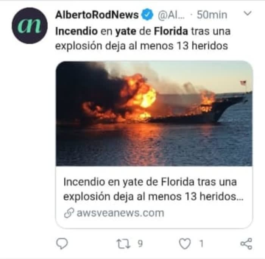Visit the awsveanews.com domain link
Screen dimensions: 265x259
120,213
